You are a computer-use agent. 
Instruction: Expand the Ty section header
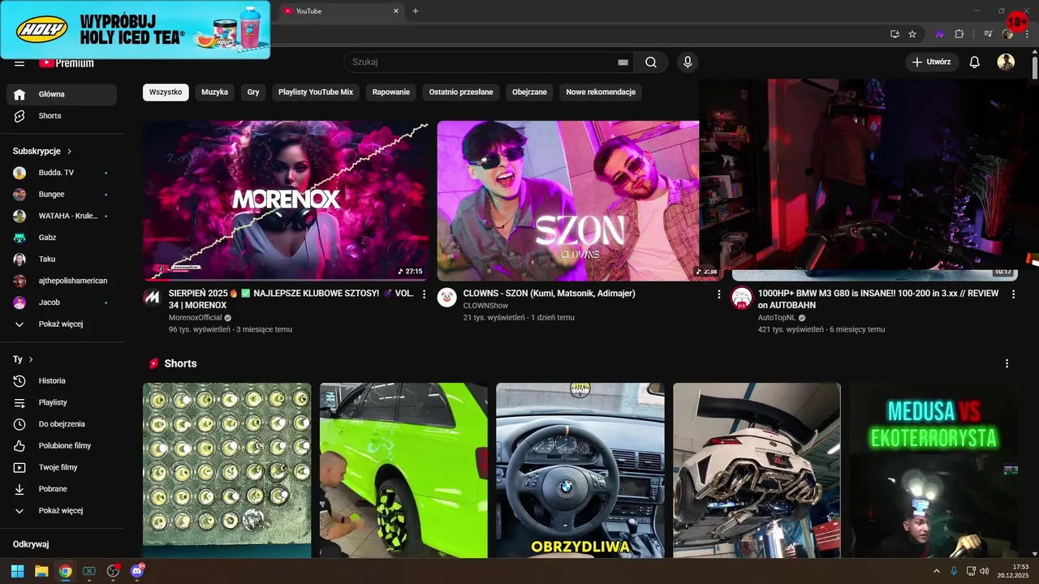[23, 359]
